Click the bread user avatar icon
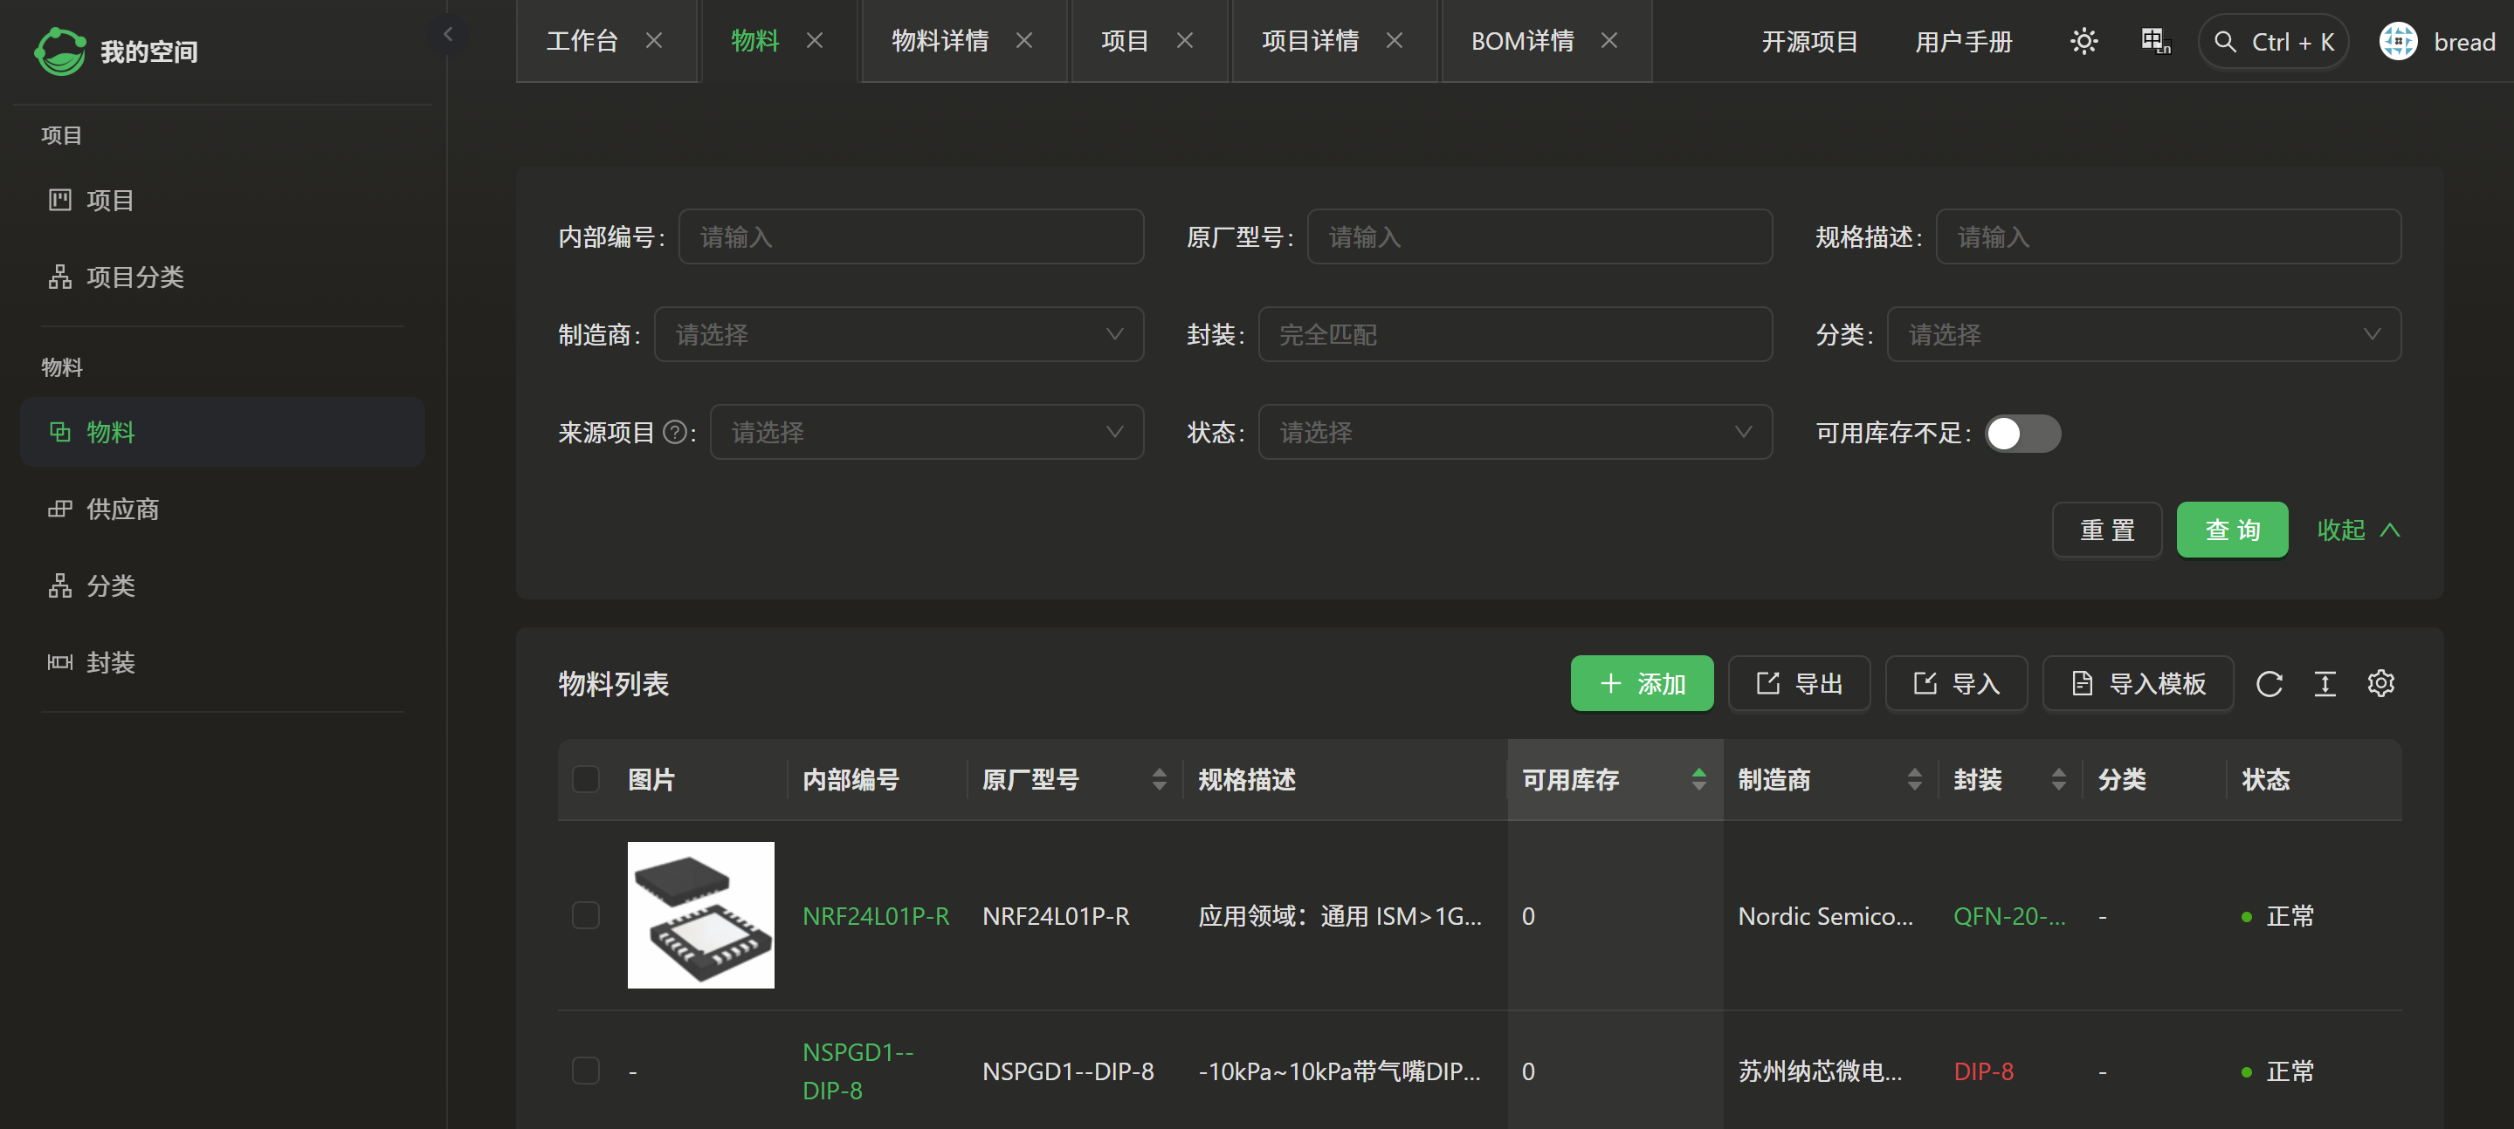 pos(2398,41)
